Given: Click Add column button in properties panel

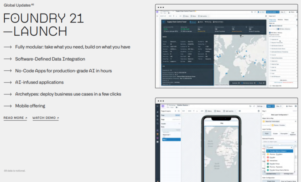Looking at the screenshot, I should point(283,80).
